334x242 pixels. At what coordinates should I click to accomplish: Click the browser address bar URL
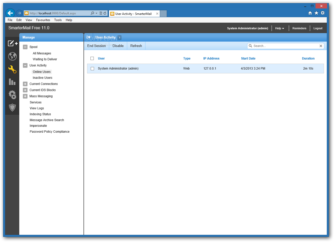[53, 13]
